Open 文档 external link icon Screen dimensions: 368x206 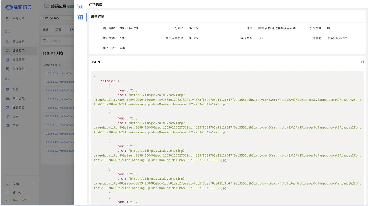coord(33,184)
